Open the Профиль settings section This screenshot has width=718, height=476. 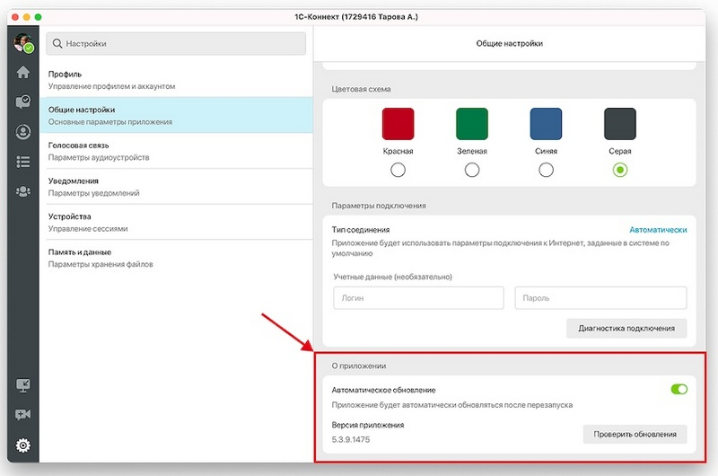point(175,79)
